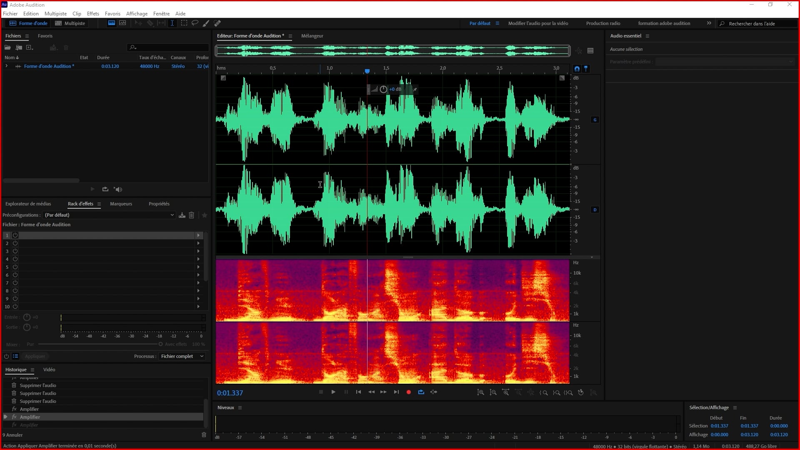800x450 pixels.
Task: Select the Marquee selection tool
Action: (184, 23)
